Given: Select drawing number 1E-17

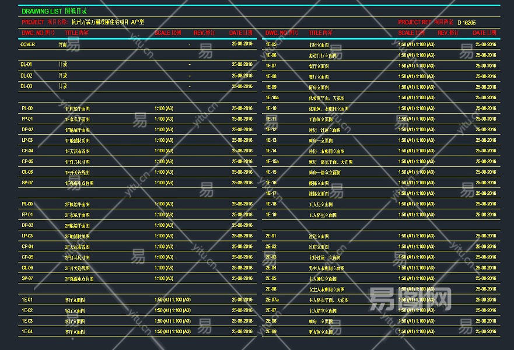Looking at the screenshot, I should point(271,193).
